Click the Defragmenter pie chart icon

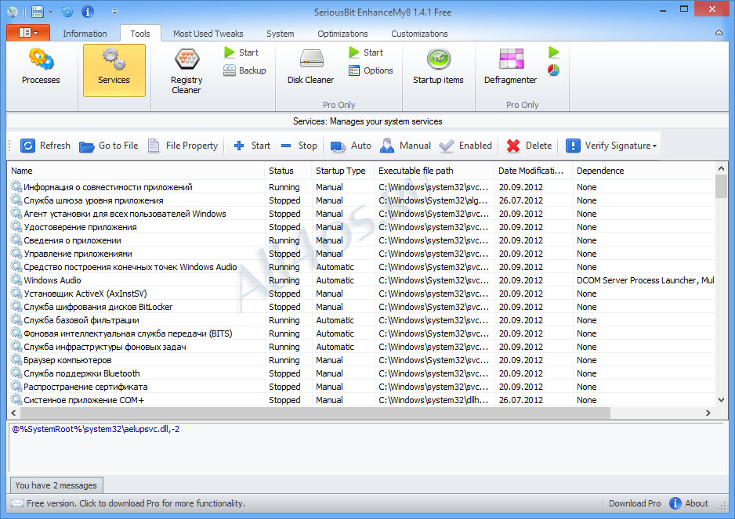click(553, 70)
